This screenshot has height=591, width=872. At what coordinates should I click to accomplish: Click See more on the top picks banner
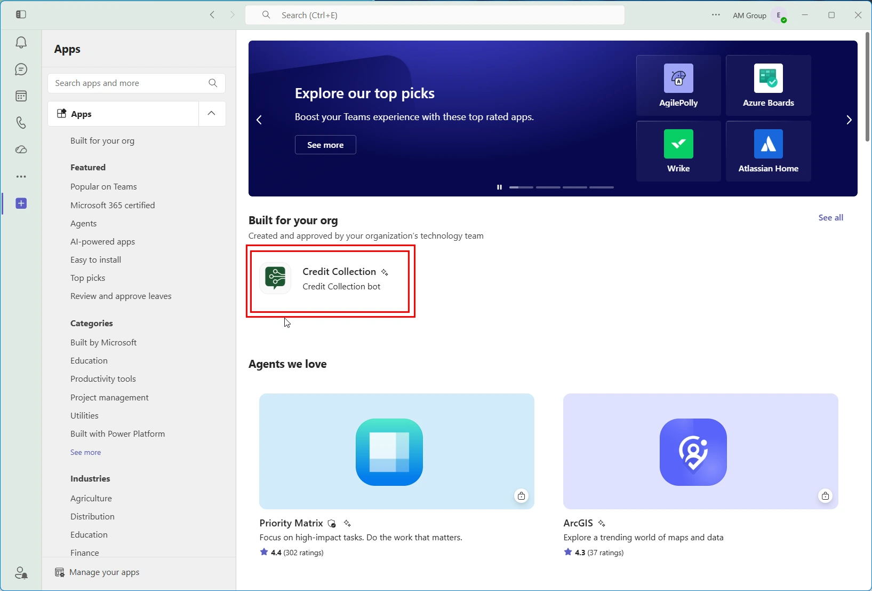click(325, 145)
